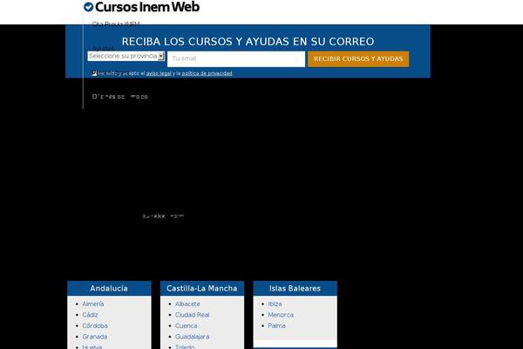Open the Seleccione su provincia dropdown
Viewport: 523px width, 349px height.
pyautogui.click(x=126, y=56)
